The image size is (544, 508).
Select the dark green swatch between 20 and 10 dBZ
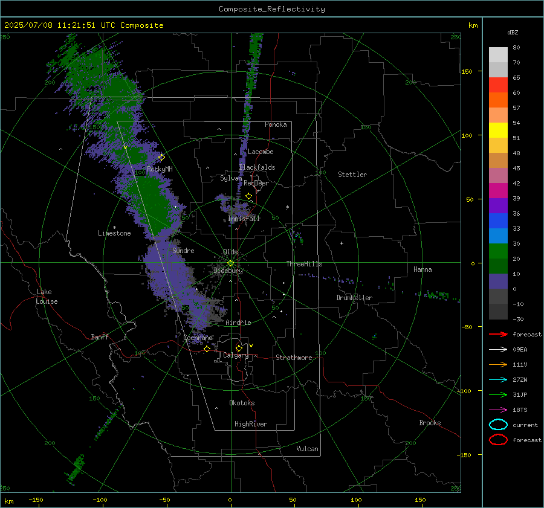pyautogui.click(x=498, y=266)
